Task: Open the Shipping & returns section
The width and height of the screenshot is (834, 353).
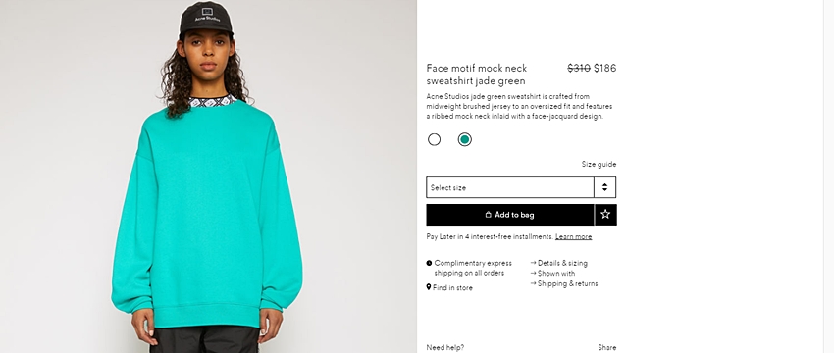Action: point(567,284)
